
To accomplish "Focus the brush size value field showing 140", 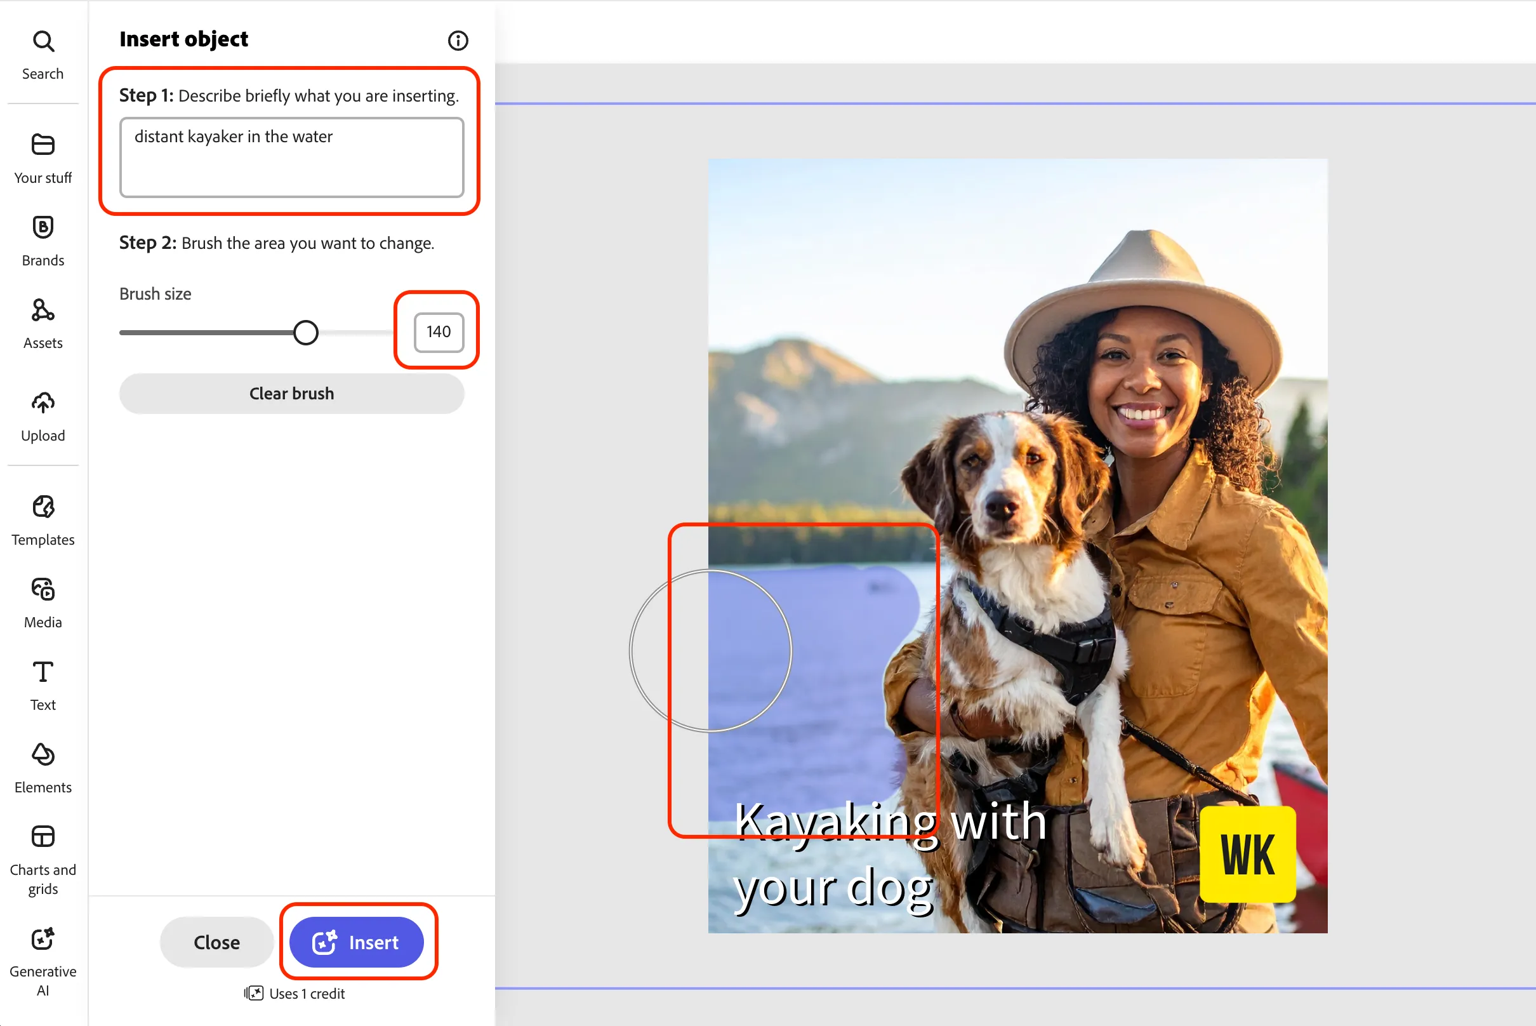I will point(439,332).
